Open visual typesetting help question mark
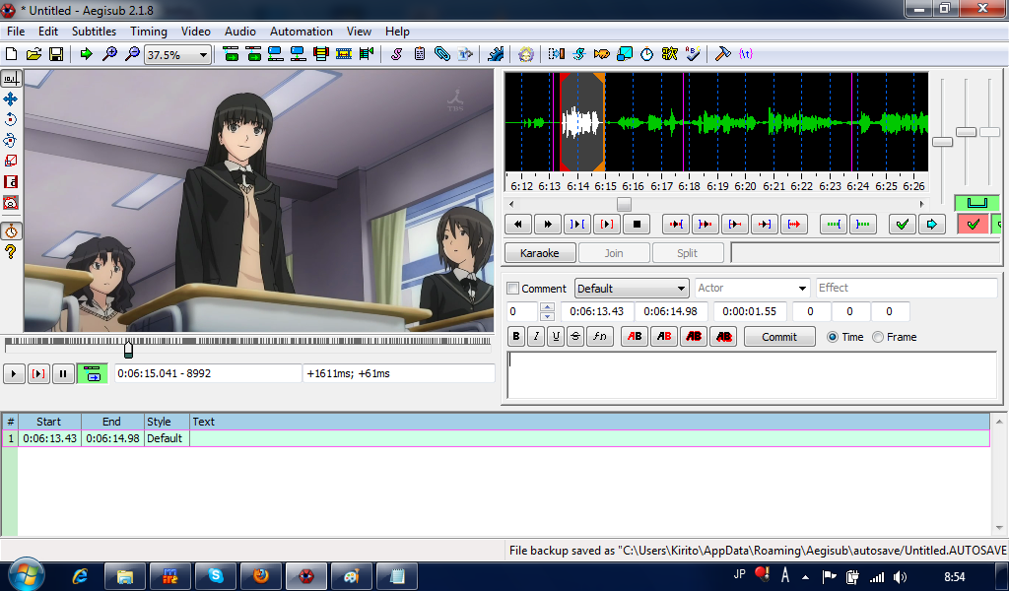The height and width of the screenshot is (591, 1009). [11, 251]
